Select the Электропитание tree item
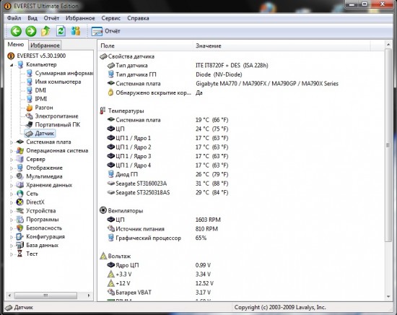Screen dimensions: 397x315 click(x=56, y=116)
